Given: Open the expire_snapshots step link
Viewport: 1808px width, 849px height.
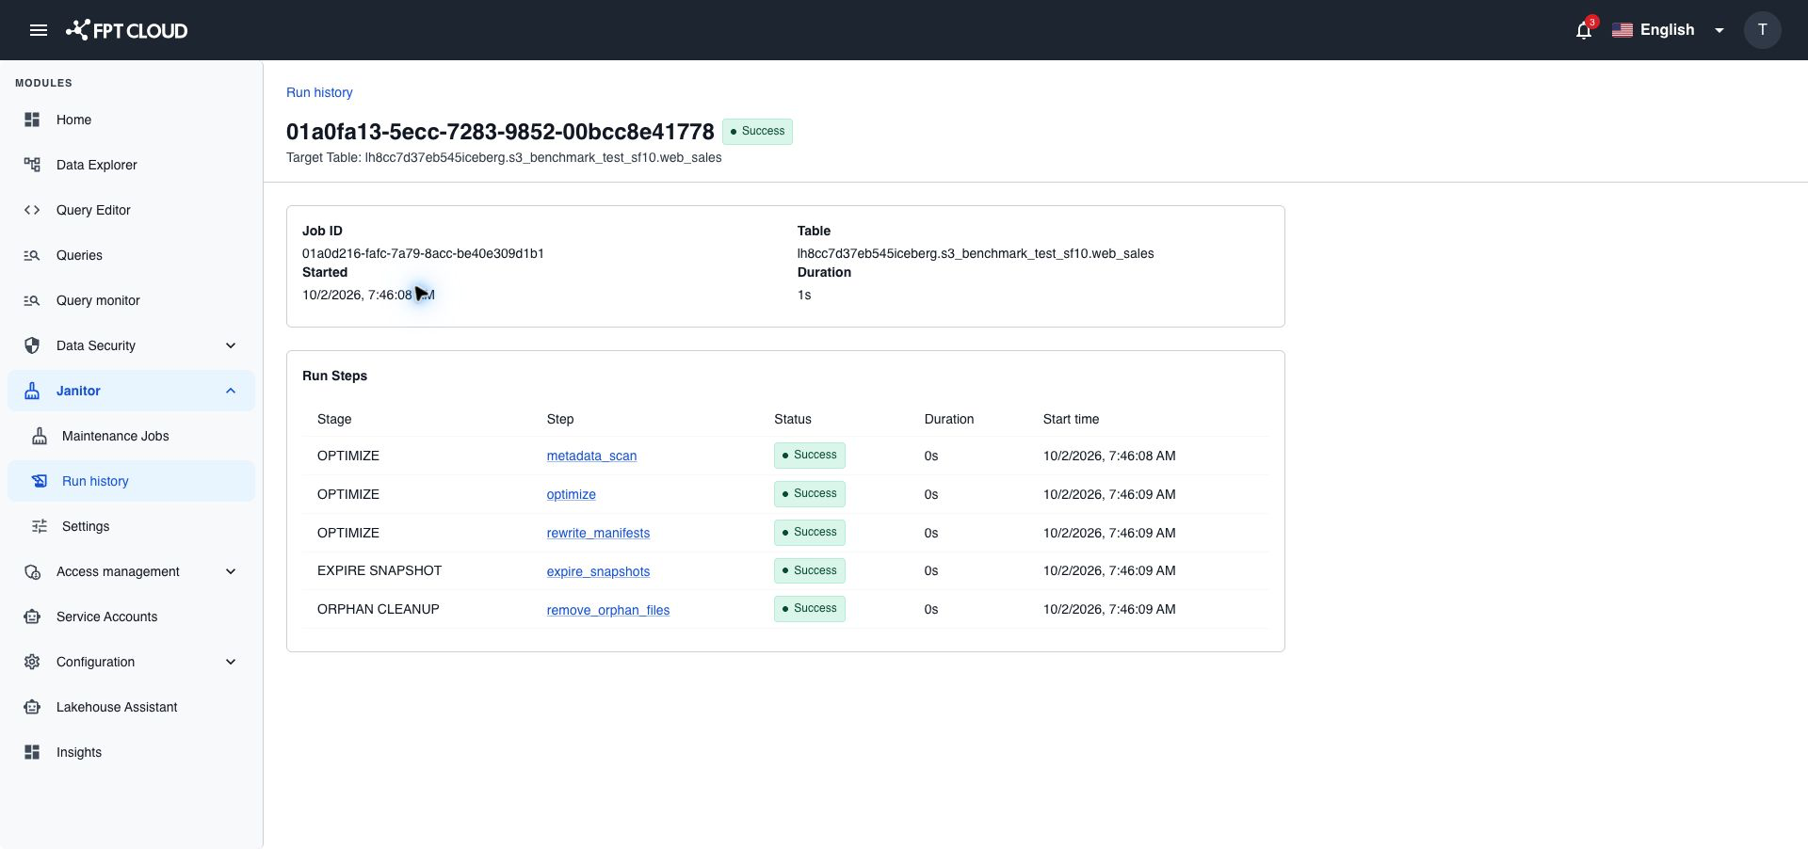Looking at the screenshot, I should 598,571.
